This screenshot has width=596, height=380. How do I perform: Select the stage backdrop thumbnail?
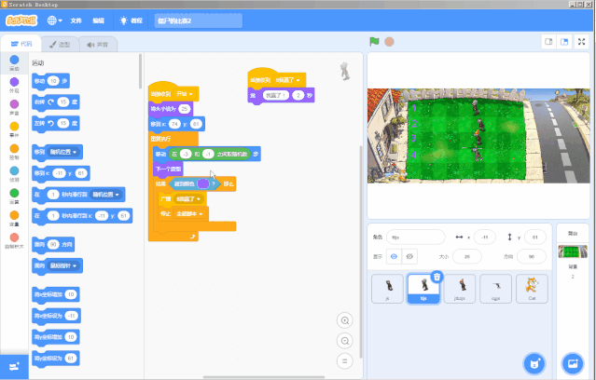point(573,251)
